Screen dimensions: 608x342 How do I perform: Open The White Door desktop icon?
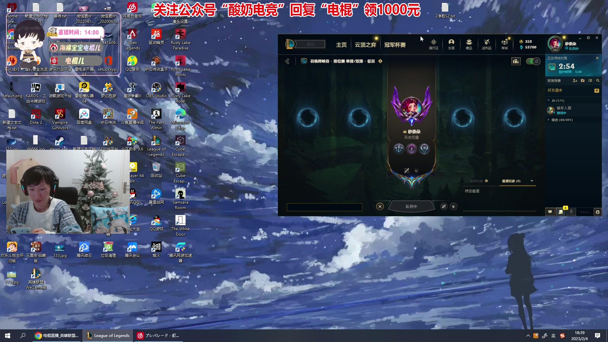180,225
